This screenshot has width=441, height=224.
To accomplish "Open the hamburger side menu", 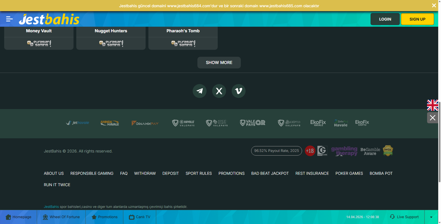I will 9,19.
